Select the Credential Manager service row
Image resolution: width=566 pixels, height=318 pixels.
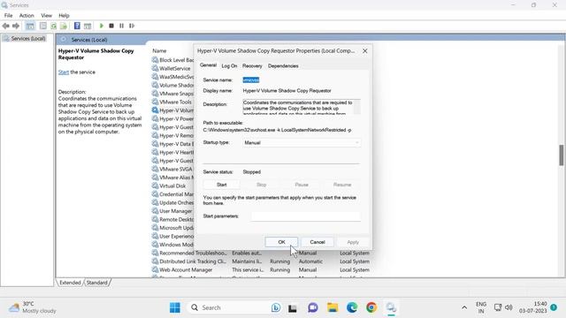(x=172, y=194)
